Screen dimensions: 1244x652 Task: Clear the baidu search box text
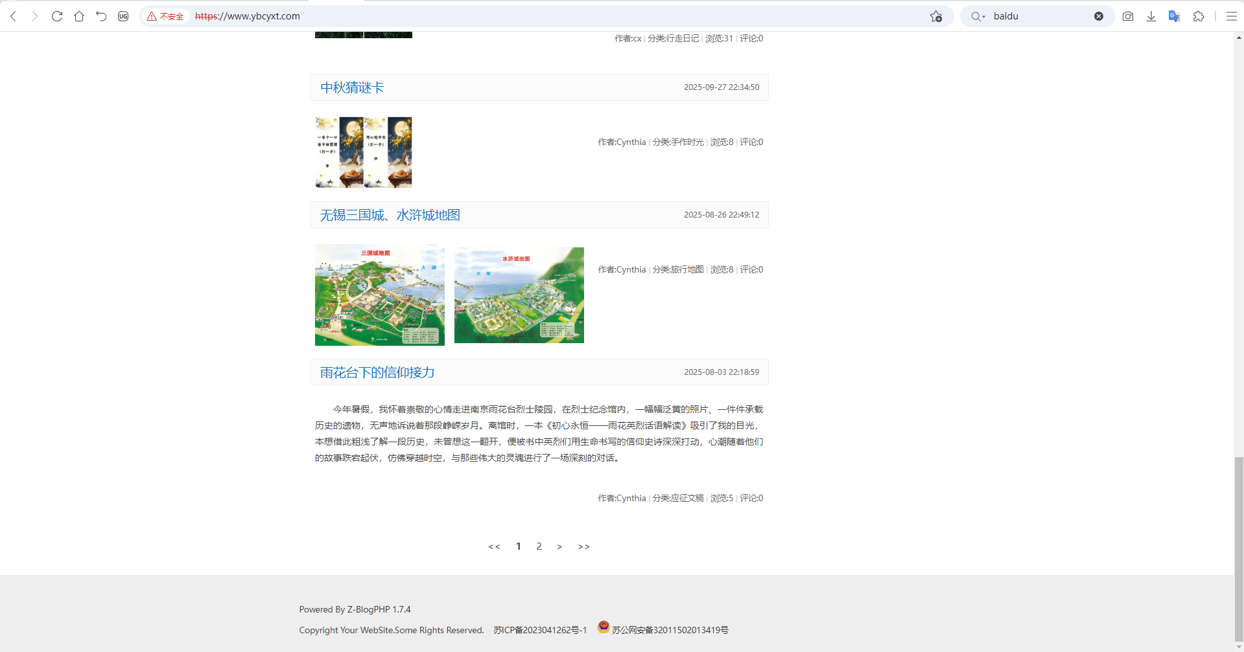[1099, 16]
